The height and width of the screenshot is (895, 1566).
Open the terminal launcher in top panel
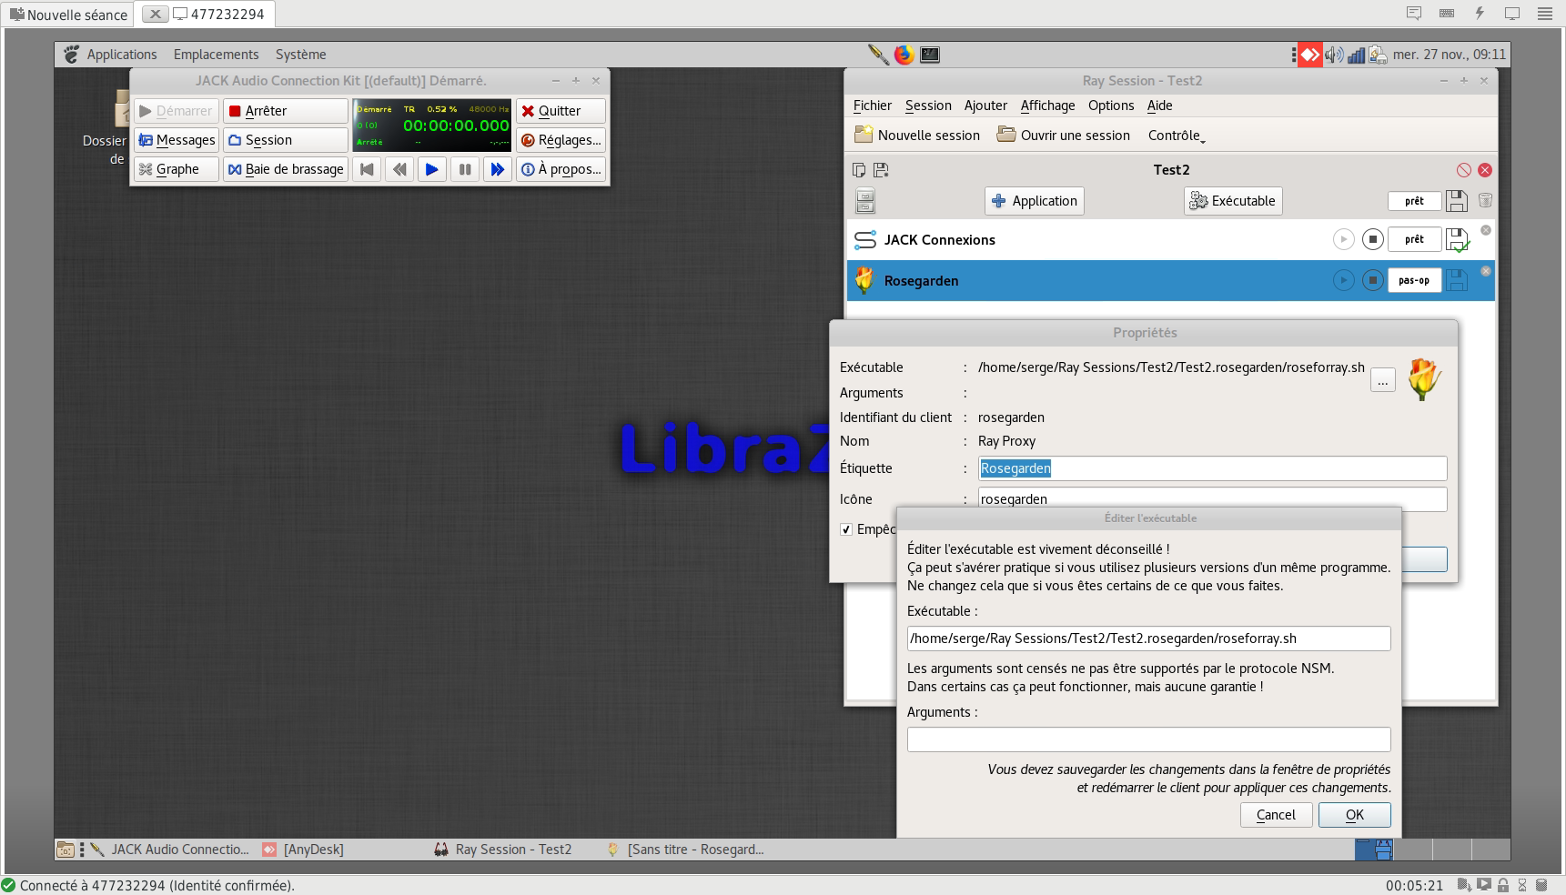click(x=930, y=55)
